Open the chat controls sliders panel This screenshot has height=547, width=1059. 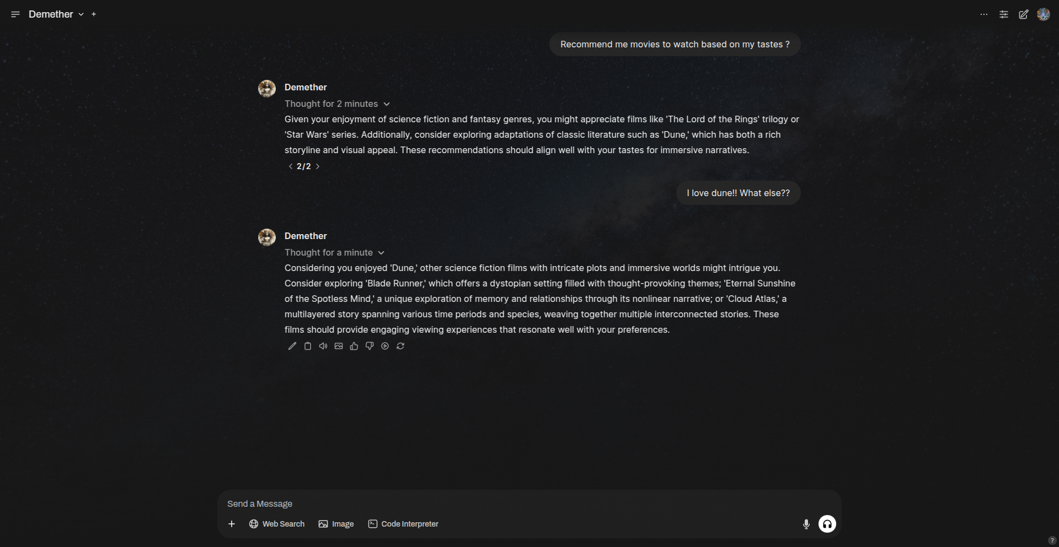point(1004,14)
